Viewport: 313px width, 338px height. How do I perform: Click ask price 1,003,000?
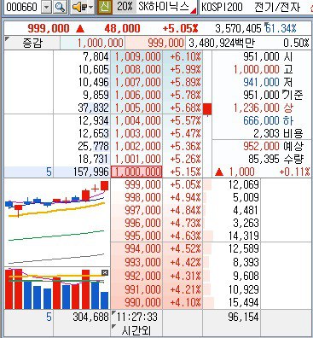(137, 133)
